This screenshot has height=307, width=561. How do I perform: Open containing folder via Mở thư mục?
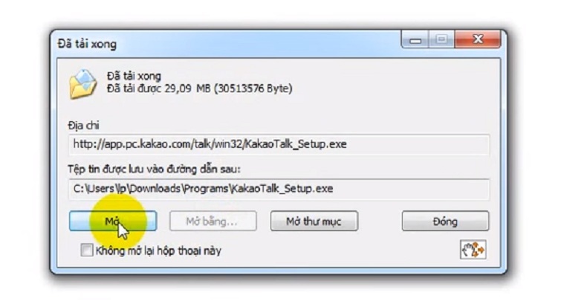click(314, 221)
